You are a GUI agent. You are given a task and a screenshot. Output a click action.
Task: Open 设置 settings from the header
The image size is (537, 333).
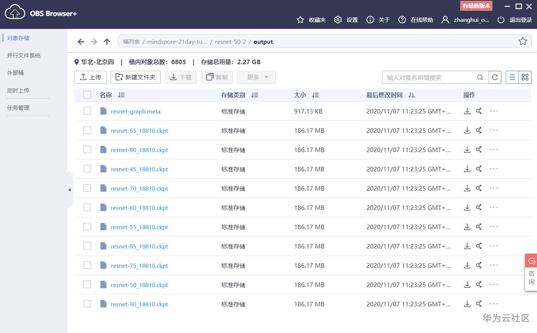pyautogui.click(x=346, y=20)
